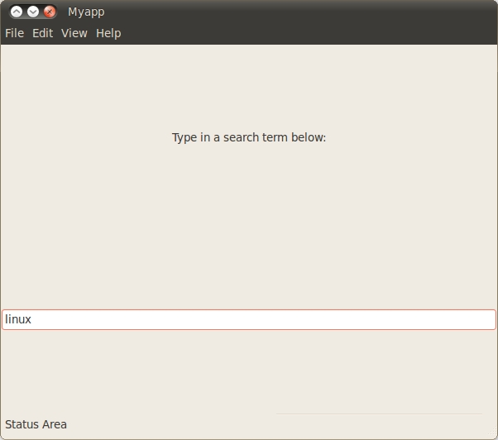The width and height of the screenshot is (498, 440).
Task: Place cursor right after the 'linux' text
Action: tap(32, 319)
